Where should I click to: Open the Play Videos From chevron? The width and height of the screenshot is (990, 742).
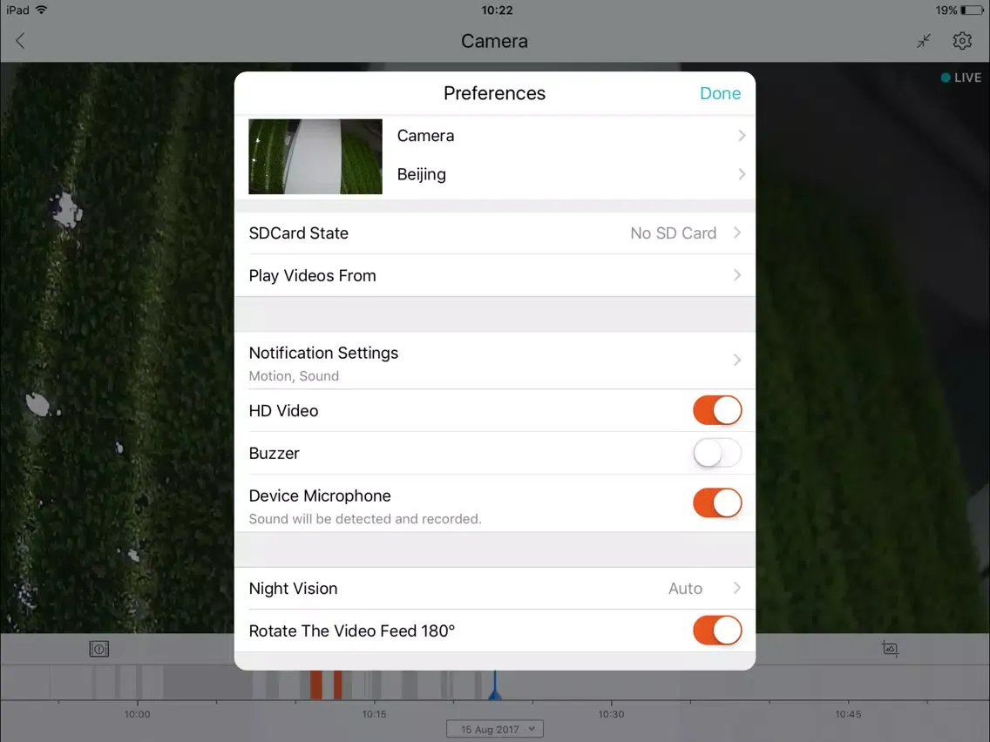pyautogui.click(x=736, y=275)
